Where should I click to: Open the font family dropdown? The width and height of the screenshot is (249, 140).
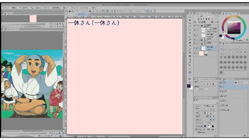[210, 106]
